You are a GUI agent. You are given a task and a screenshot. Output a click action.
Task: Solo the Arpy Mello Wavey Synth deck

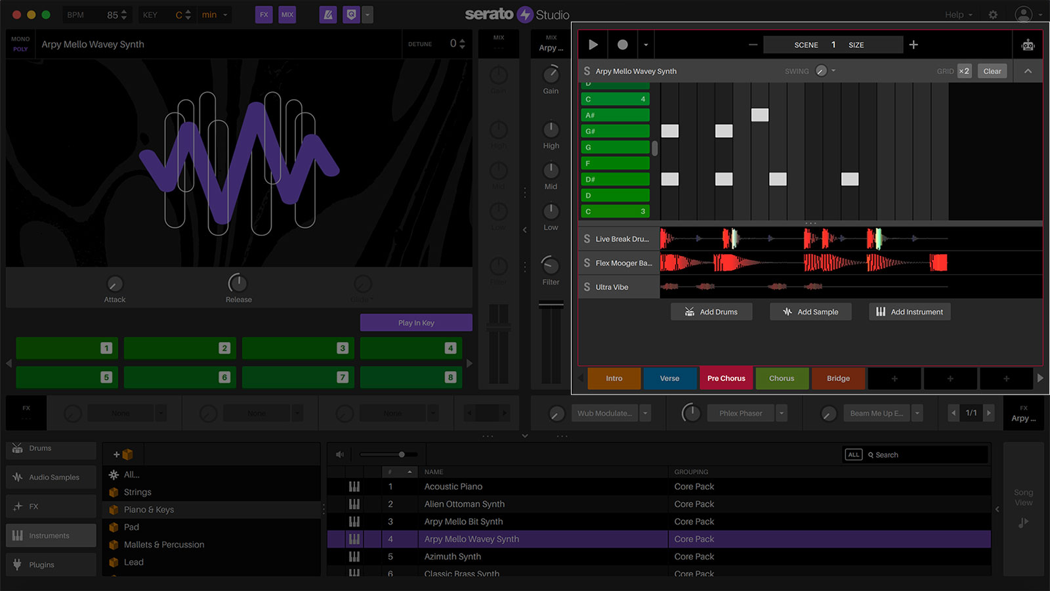click(587, 71)
